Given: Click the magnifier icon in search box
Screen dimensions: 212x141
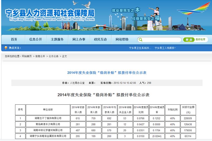Looking at the screenshot, I should [x=140, y=40].
